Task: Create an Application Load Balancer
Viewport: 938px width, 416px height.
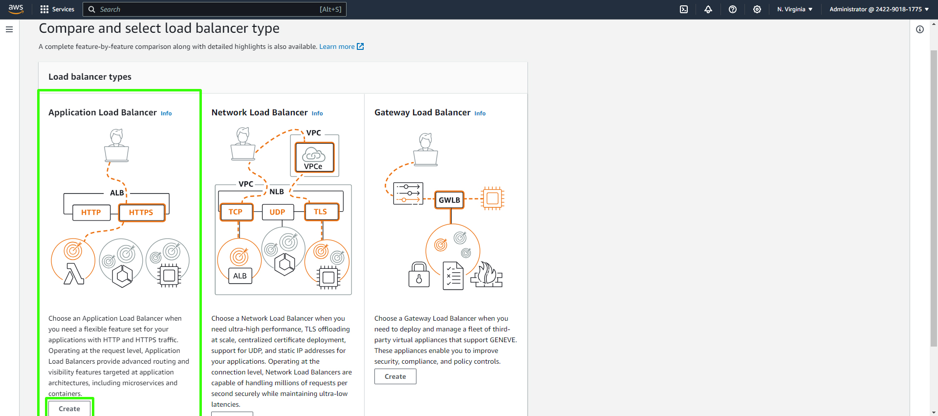Action: (69, 408)
